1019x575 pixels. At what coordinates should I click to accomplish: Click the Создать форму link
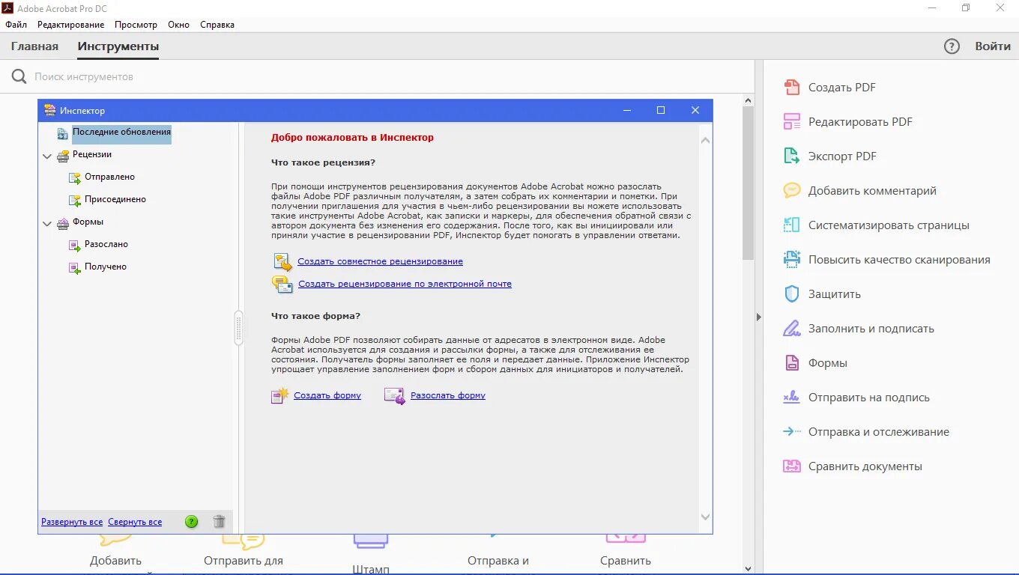327,395
